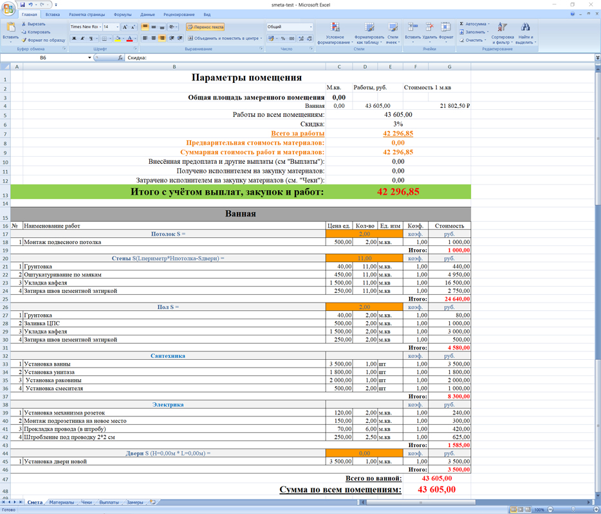Apply the red font color button
601x514 pixels.
pyautogui.click(x=129, y=39)
